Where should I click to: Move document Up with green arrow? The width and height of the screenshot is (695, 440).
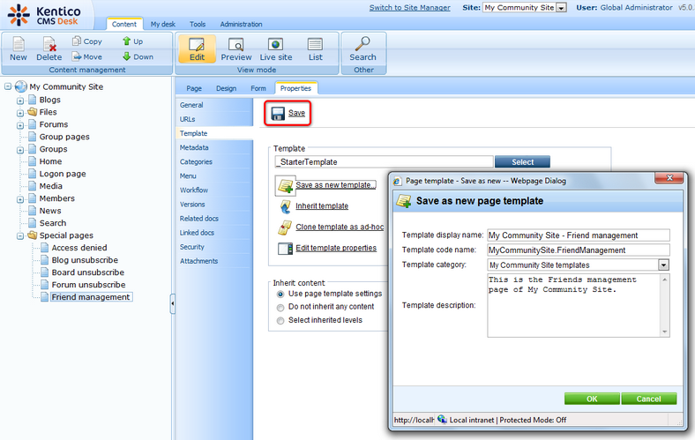click(x=132, y=41)
